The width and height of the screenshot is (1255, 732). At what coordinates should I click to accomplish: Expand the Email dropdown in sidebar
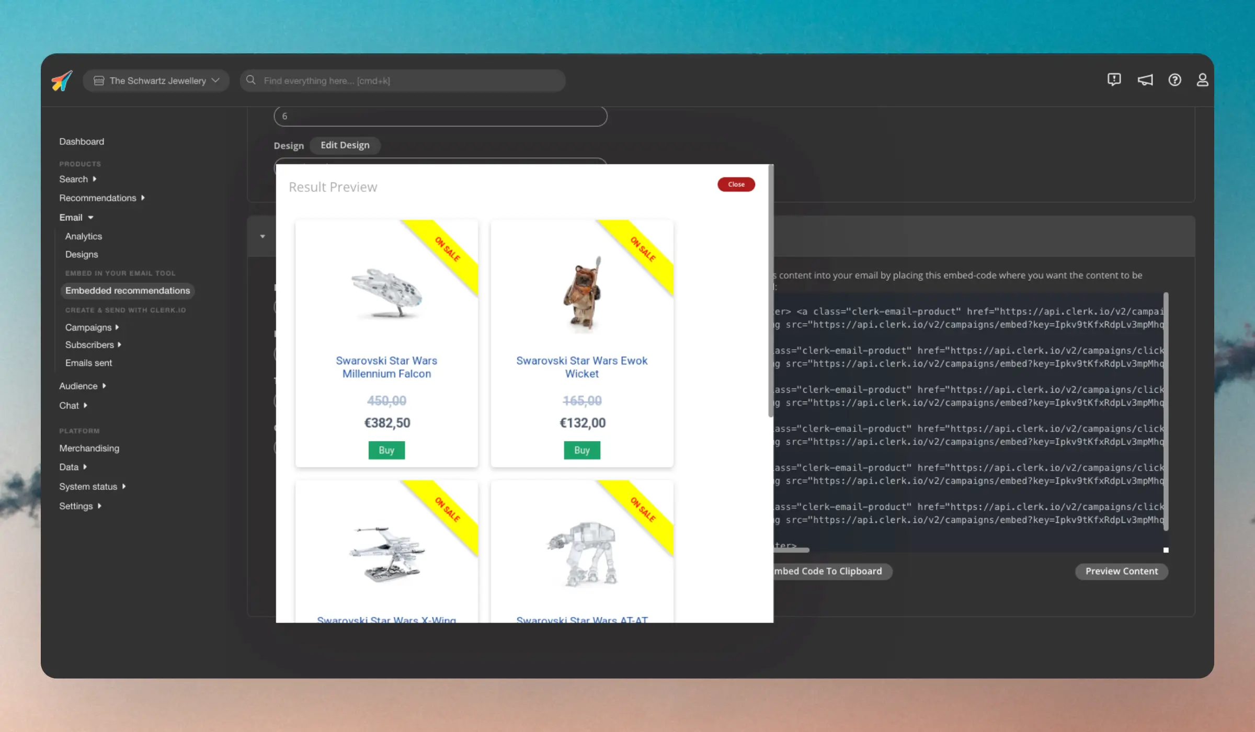[x=76, y=217]
